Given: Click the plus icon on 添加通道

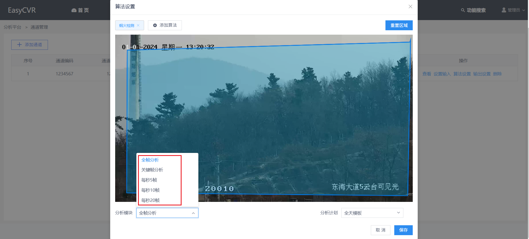Looking at the screenshot, I should coord(19,45).
